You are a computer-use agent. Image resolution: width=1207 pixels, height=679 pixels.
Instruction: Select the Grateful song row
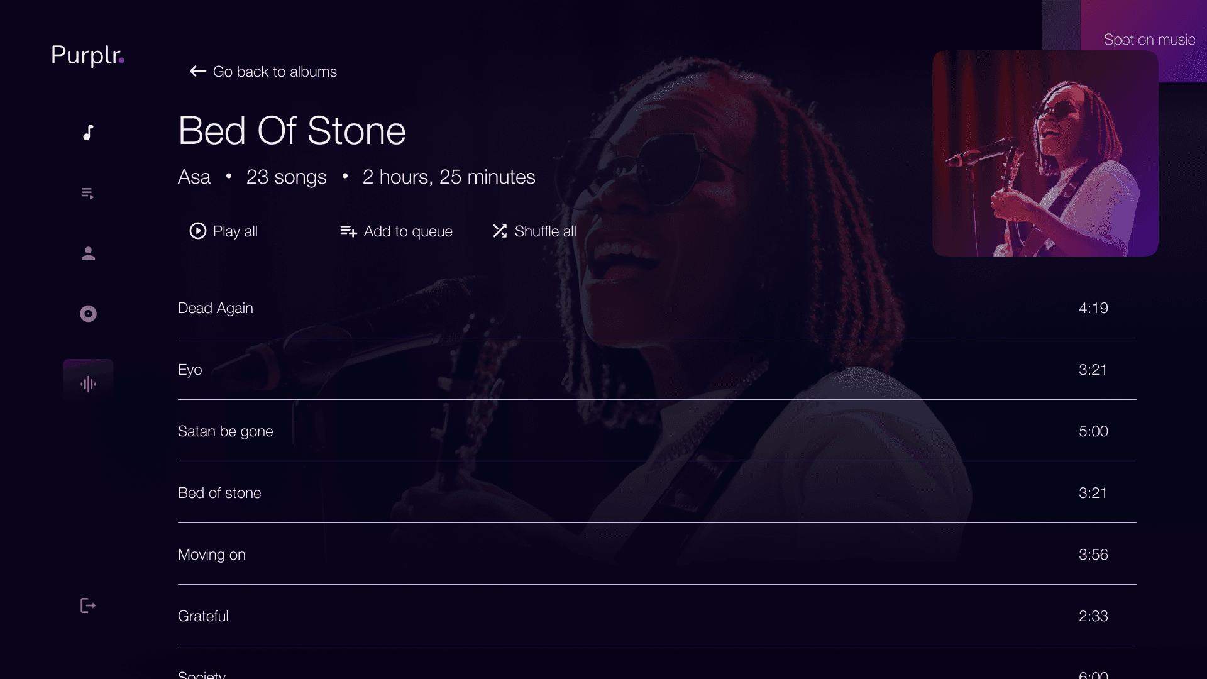657,616
